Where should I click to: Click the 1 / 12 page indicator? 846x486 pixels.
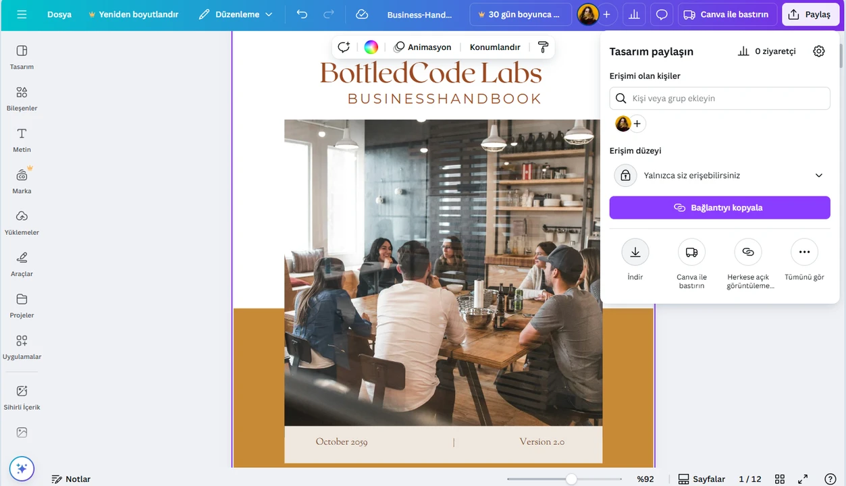click(749, 479)
